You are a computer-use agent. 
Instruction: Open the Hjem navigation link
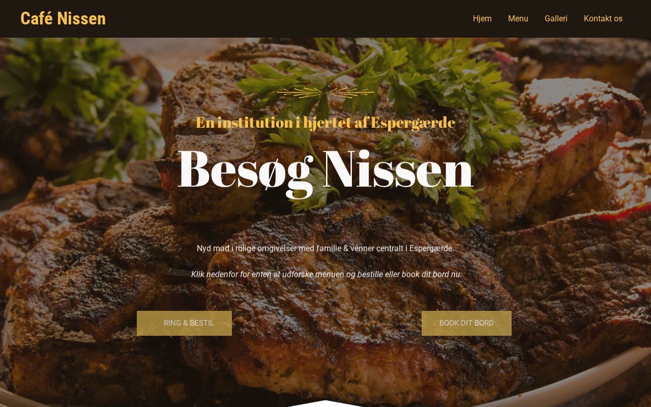pos(482,19)
